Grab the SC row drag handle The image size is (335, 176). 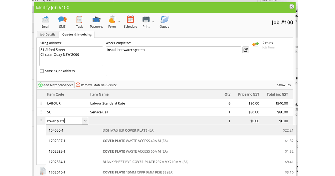[x=41, y=112]
